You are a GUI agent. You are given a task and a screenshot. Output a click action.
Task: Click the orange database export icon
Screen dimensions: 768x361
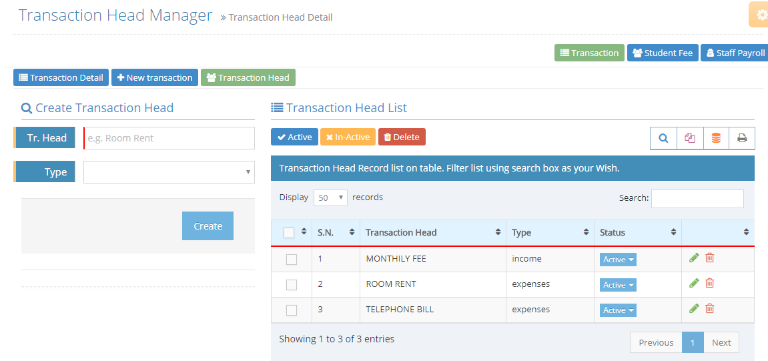point(716,138)
